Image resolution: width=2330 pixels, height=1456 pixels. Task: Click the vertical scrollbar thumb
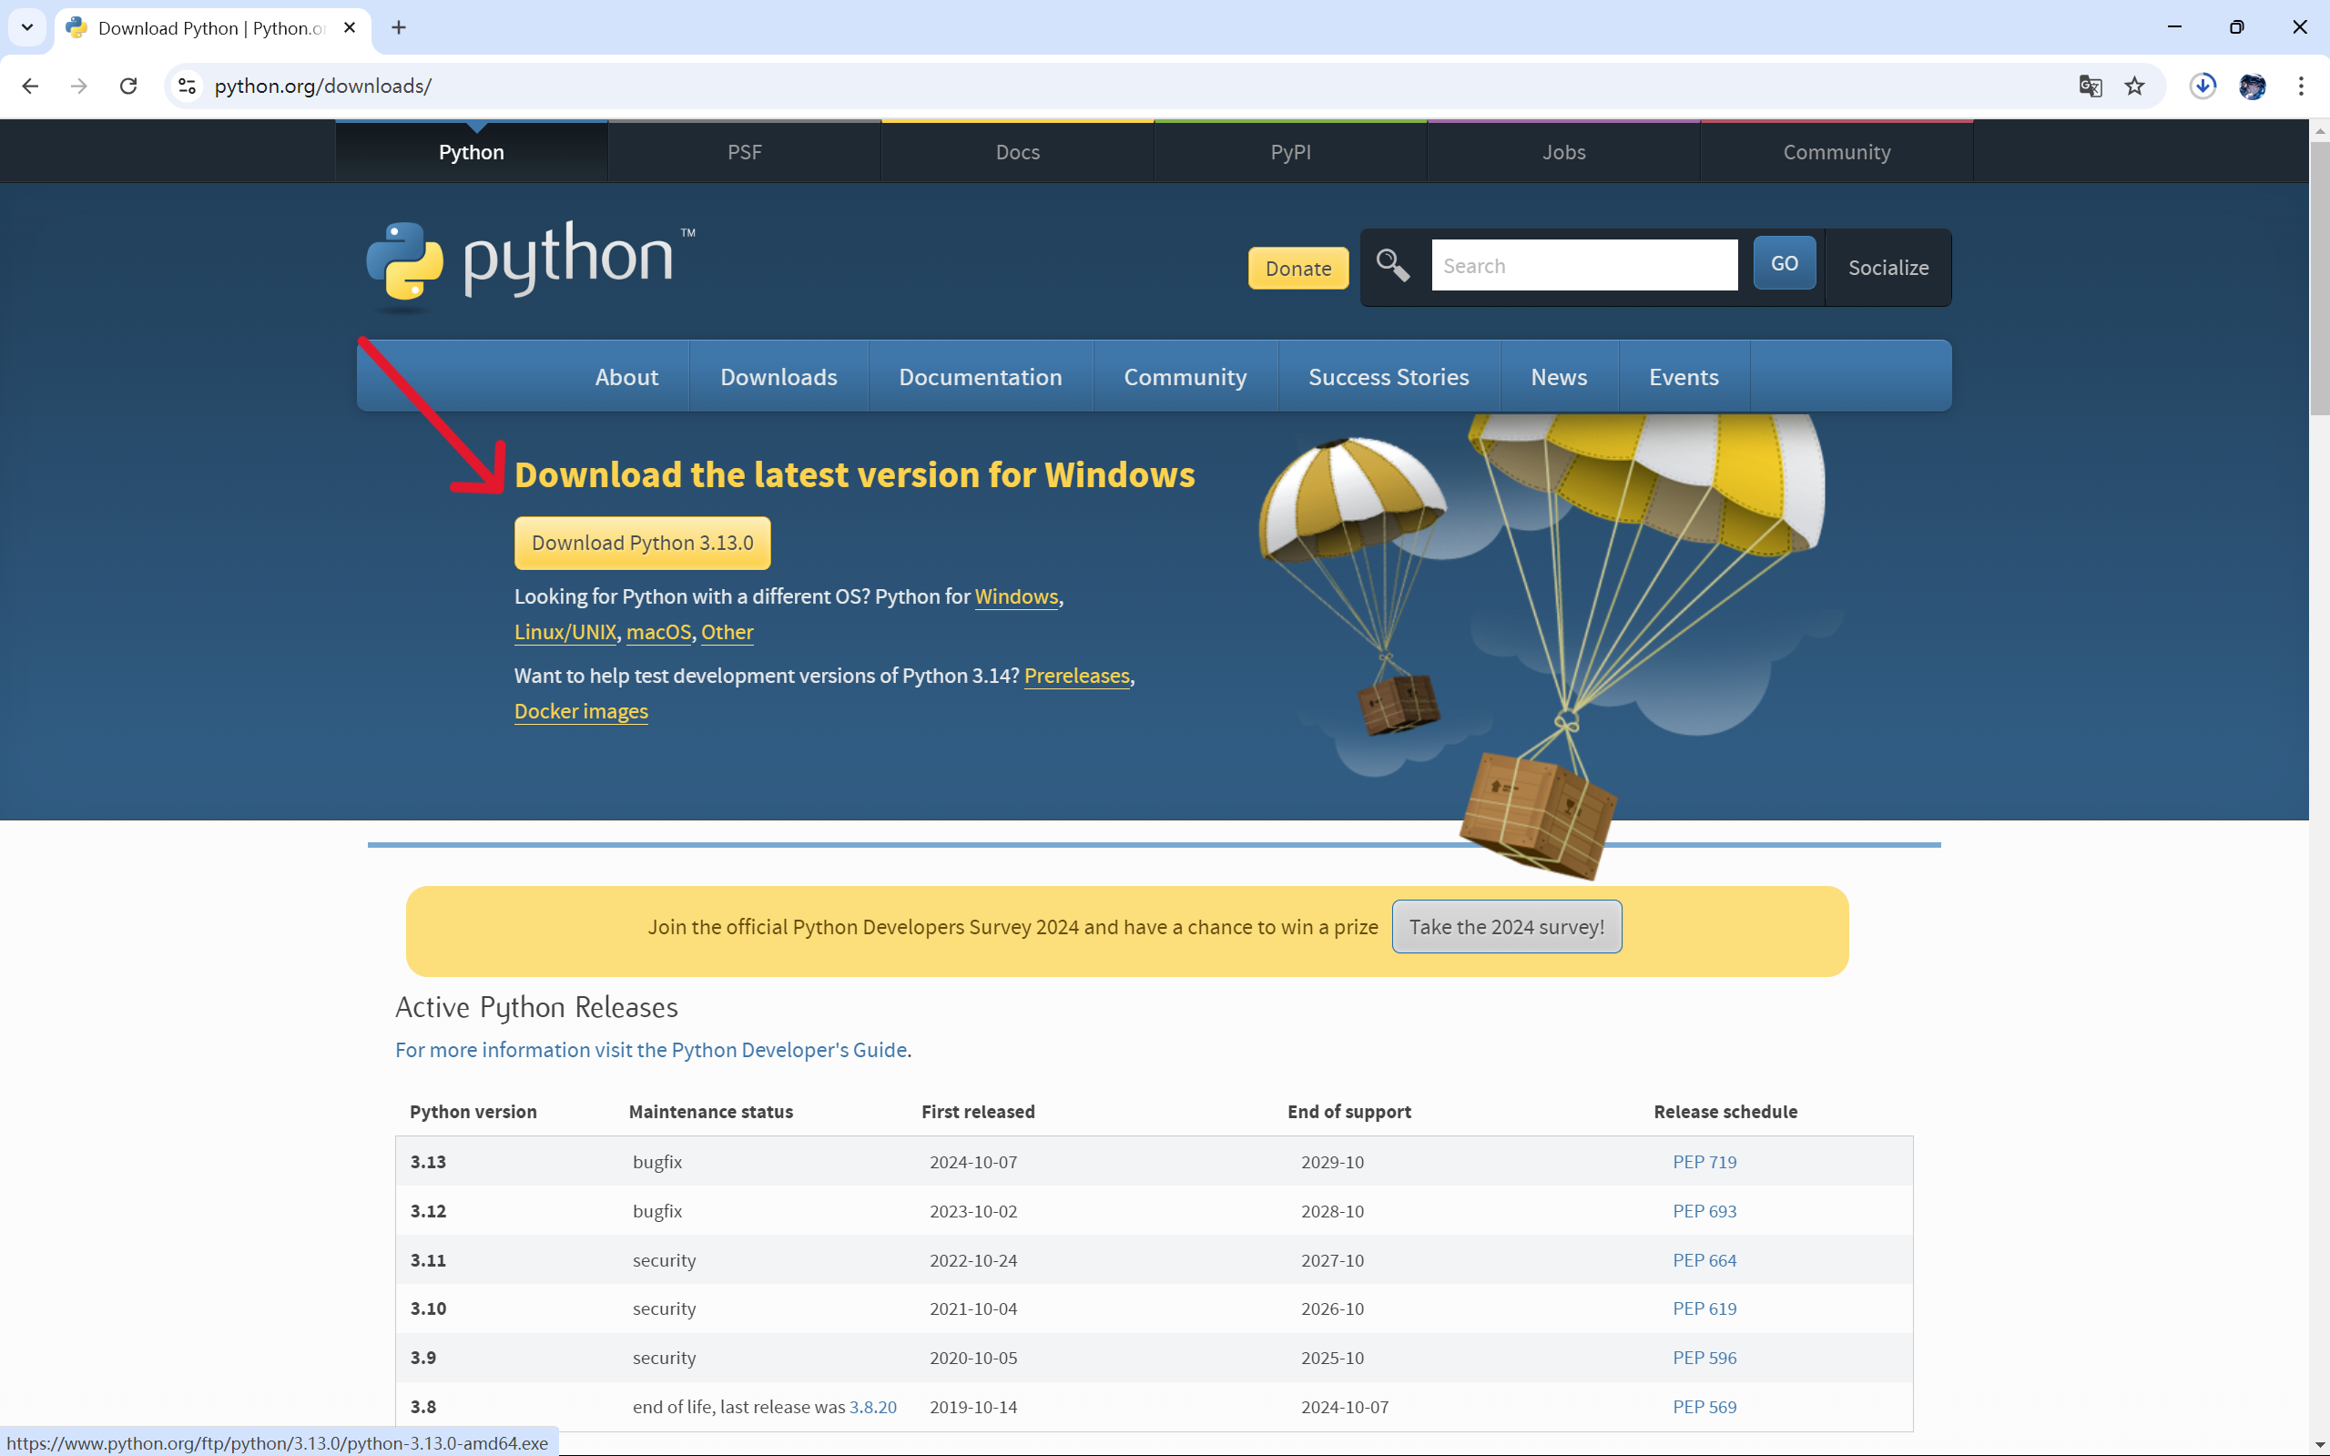pyautogui.click(x=2318, y=278)
